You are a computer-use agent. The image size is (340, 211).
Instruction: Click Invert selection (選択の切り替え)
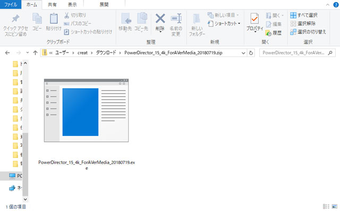308,32
